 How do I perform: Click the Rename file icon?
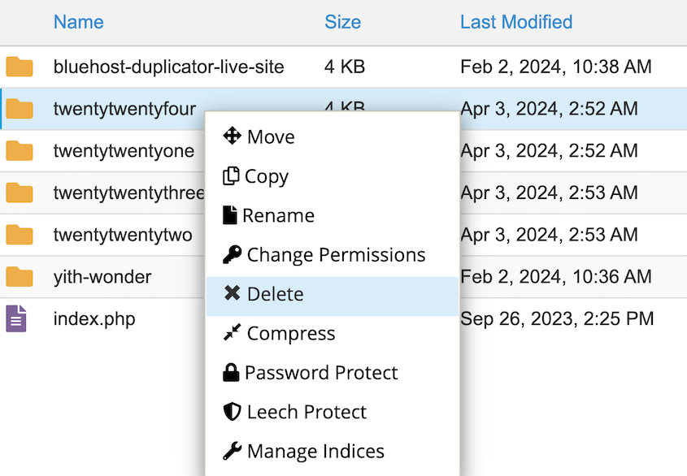coord(229,215)
